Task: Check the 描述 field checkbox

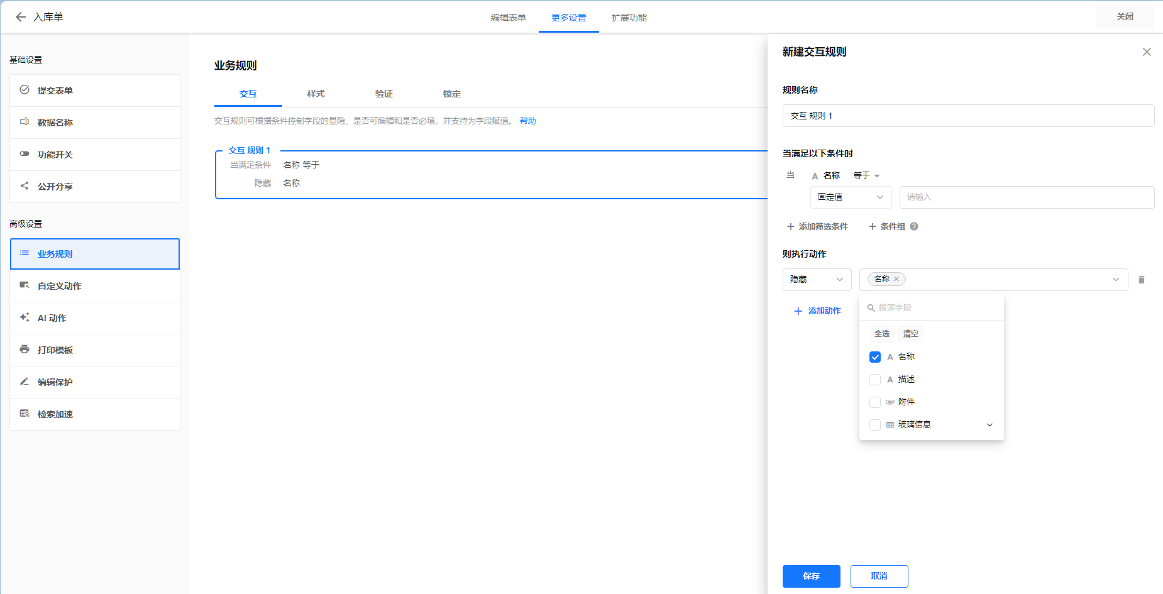Action: click(x=875, y=380)
